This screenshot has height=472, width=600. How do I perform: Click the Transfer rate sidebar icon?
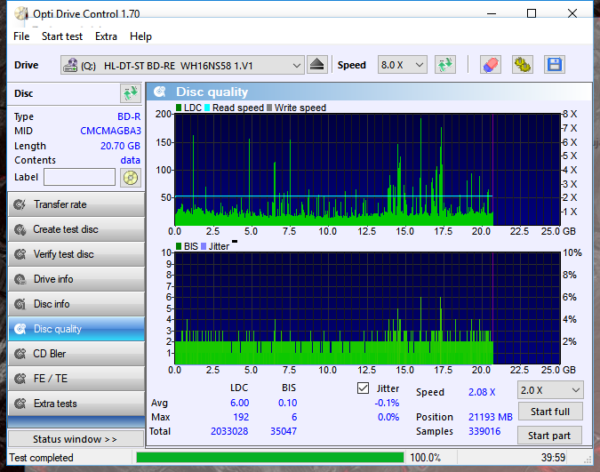pos(20,204)
